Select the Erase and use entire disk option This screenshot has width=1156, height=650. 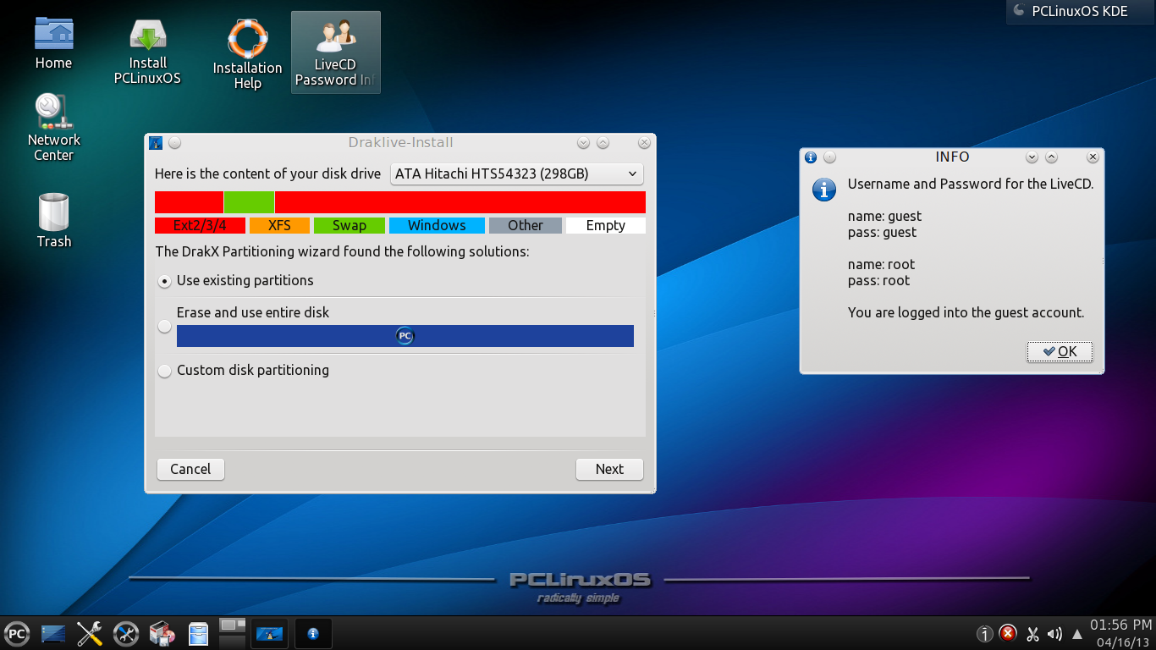click(165, 327)
